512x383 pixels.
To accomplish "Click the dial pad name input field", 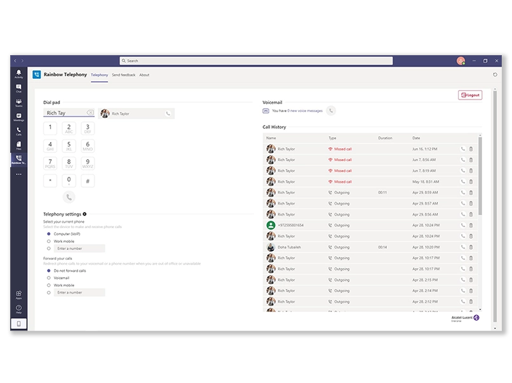I will pos(65,112).
